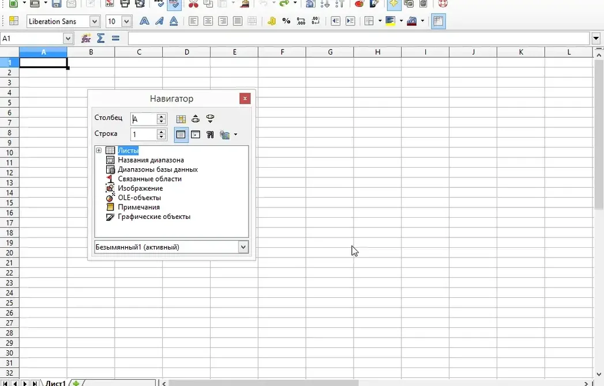Image resolution: width=604 pixels, height=386 pixels.
Task: Click the Save document floppy icon
Action: (57, 4)
